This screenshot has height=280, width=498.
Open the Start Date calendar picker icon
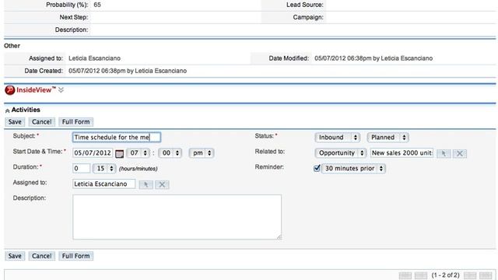pyautogui.click(x=119, y=154)
